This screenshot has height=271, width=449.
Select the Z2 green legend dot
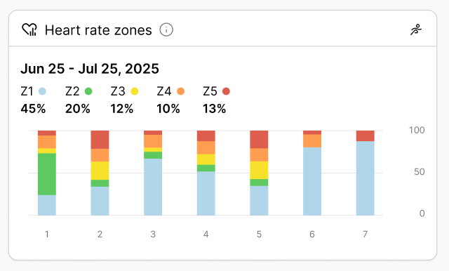(x=88, y=91)
